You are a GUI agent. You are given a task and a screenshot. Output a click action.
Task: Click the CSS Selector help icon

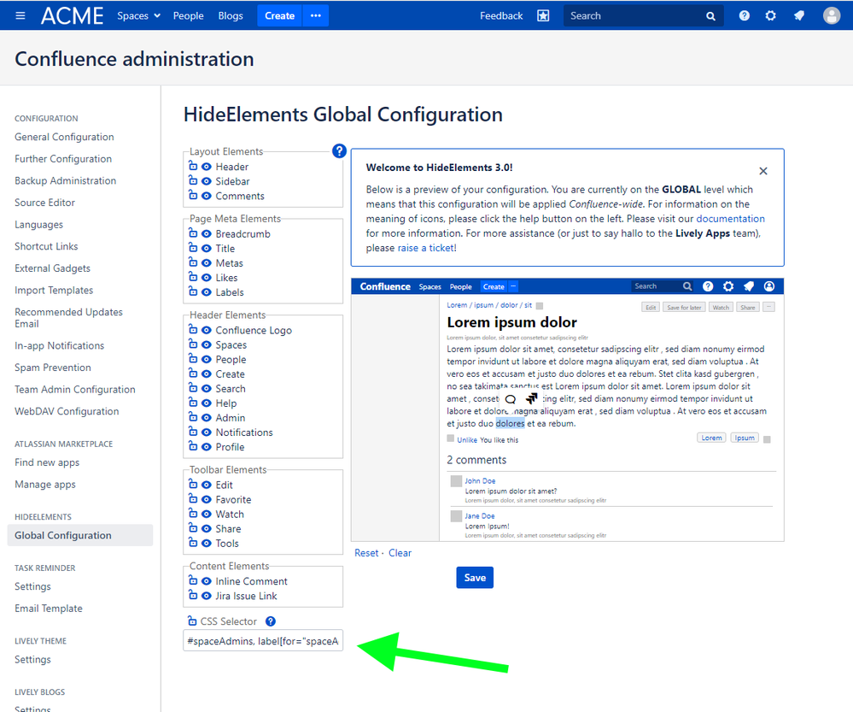(x=271, y=621)
